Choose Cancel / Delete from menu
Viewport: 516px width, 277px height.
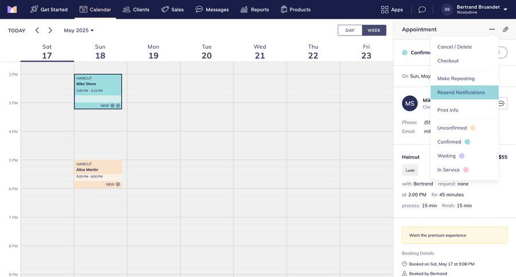(464, 47)
